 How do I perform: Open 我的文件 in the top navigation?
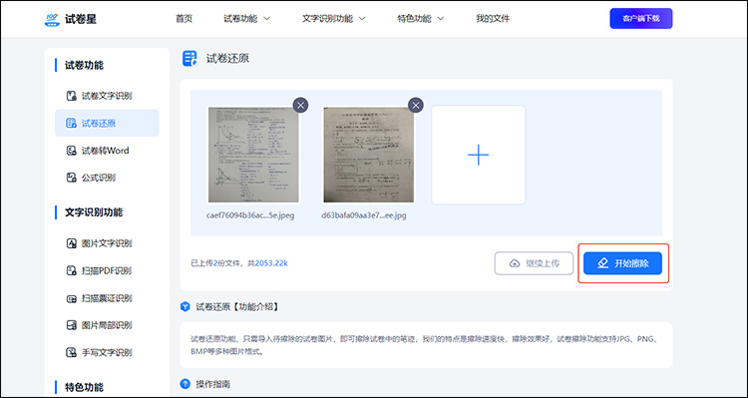click(x=493, y=19)
